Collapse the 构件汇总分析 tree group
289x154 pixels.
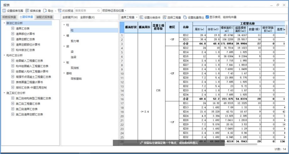coord(4,55)
